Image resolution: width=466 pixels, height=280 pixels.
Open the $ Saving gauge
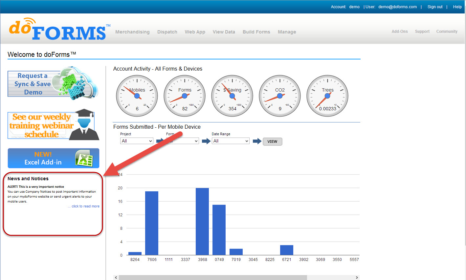[232, 96]
